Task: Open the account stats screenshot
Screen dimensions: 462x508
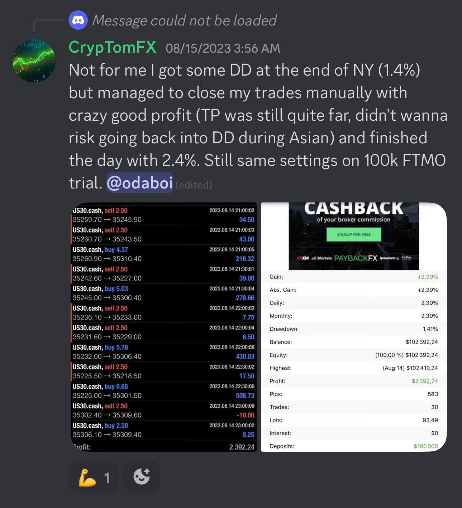Action: tap(354, 327)
